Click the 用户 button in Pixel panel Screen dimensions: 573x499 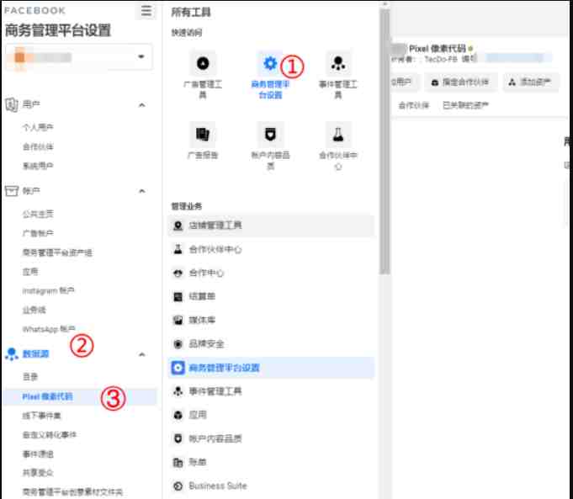pos(405,82)
